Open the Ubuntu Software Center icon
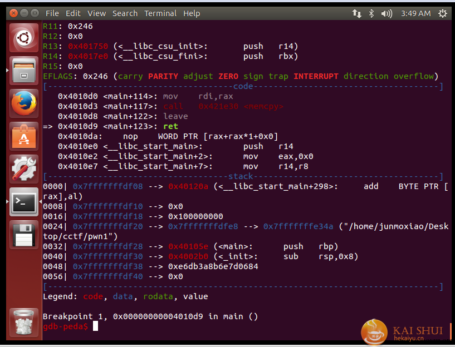This screenshot has height=347, width=455. (24, 136)
